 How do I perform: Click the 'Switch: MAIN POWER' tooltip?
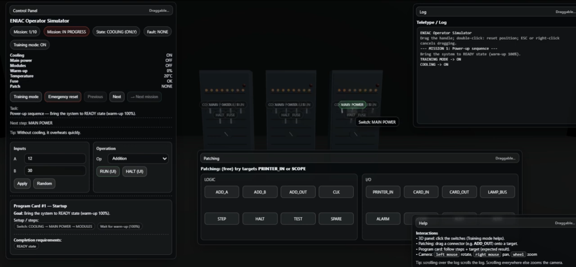click(x=377, y=122)
